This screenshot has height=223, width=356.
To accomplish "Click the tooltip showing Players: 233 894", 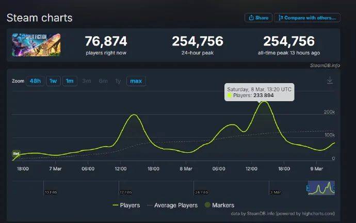I will (260, 92).
